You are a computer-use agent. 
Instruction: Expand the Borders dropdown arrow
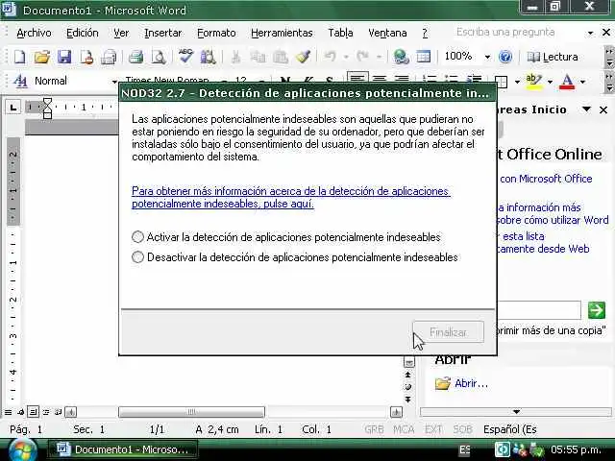[517, 82]
